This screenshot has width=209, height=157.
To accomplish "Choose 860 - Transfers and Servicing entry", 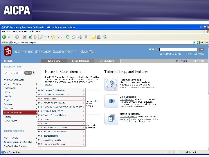I will coord(62,144).
